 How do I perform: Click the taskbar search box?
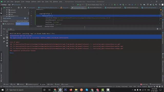tap(23, 90)
